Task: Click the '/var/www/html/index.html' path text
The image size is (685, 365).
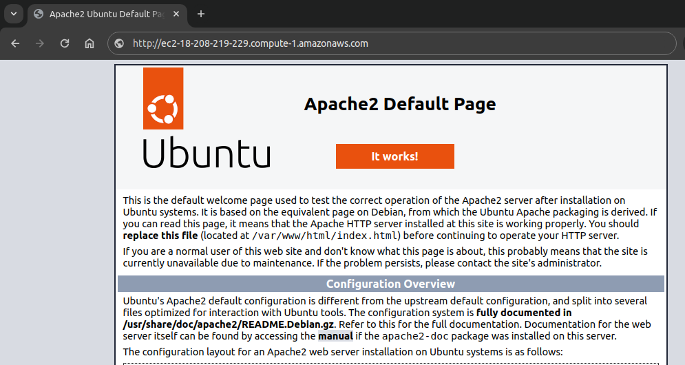Action: point(324,236)
